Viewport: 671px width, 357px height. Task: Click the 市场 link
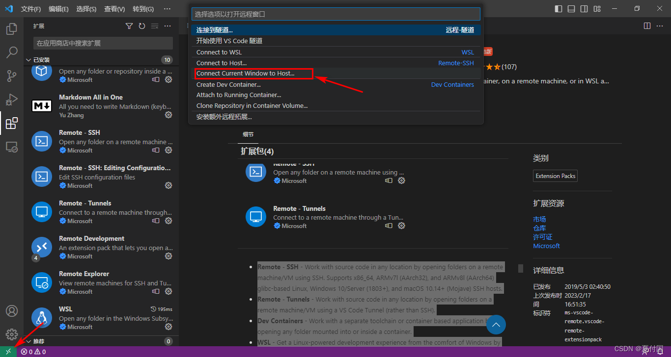click(539, 219)
